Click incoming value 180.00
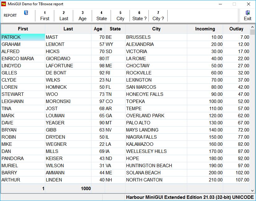Viewport: 256px width, 201px height. 205,159
